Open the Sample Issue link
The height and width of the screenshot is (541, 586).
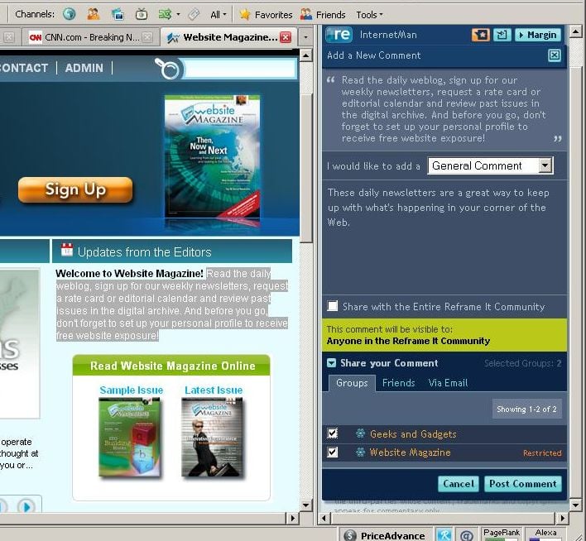(131, 390)
